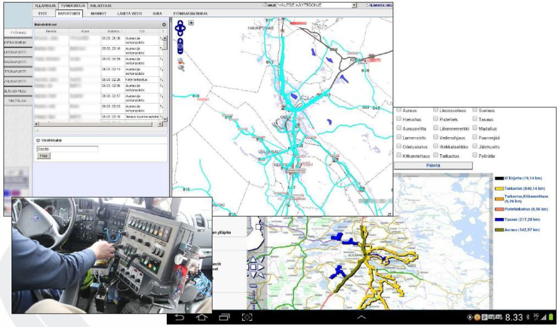Screen dimensions: 560x327
Task: Sort table by Aloitettu column
Action: click(x=113, y=31)
